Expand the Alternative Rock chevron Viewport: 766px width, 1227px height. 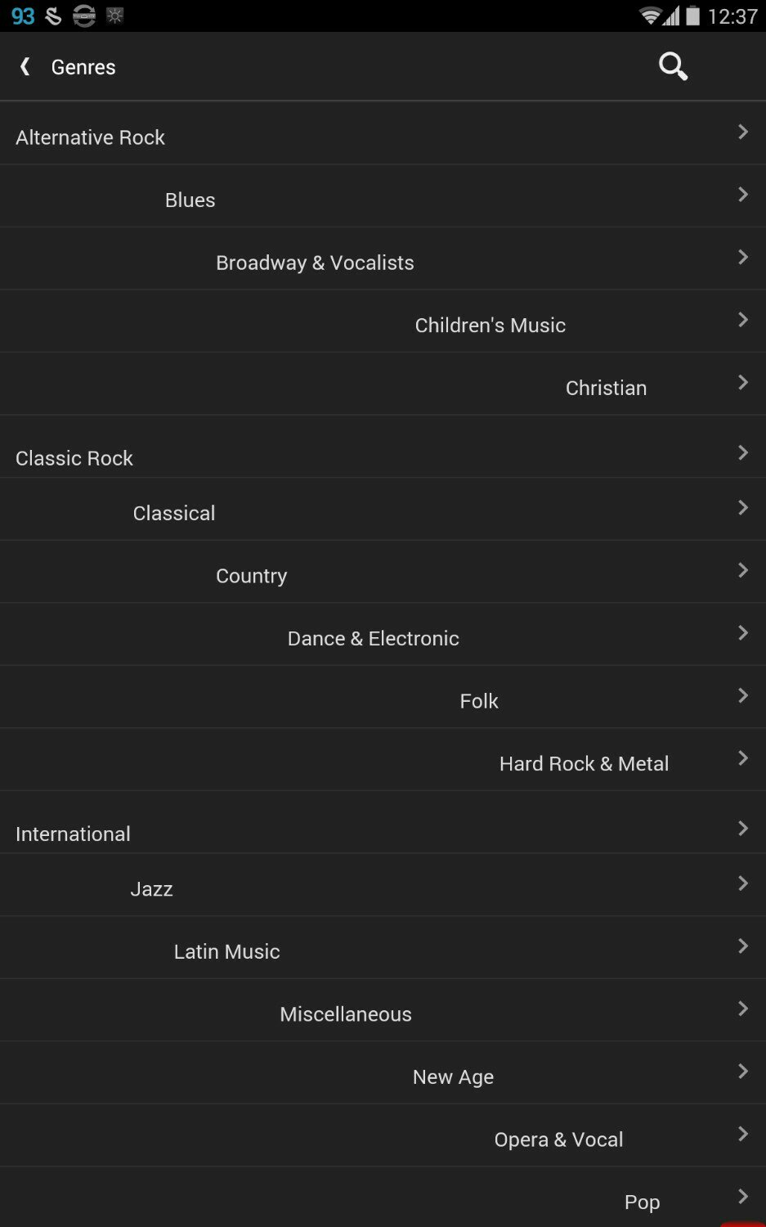[x=742, y=132]
